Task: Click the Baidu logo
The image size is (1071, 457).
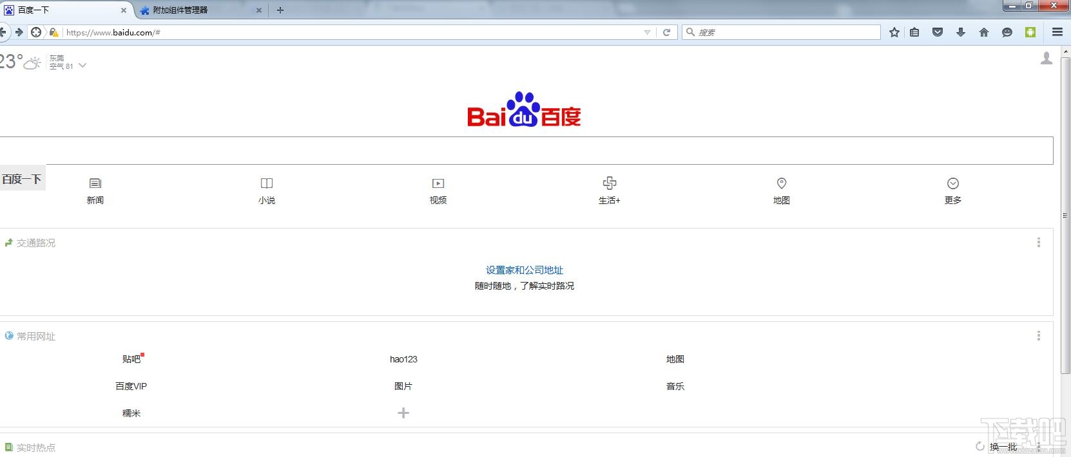Action: pyautogui.click(x=524, y=109)
